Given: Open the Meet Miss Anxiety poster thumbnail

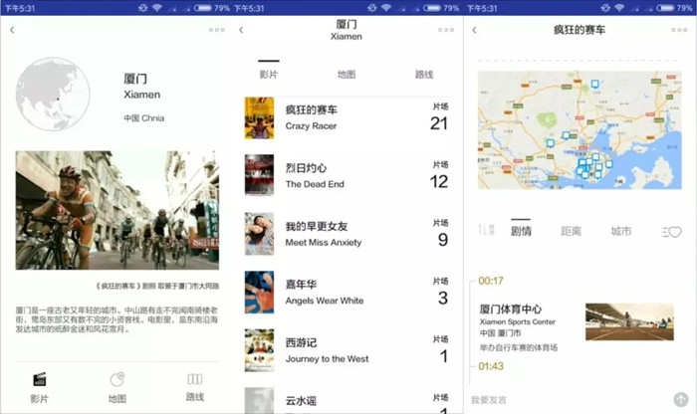Looking at the screenshot, I should coord(259,234).
